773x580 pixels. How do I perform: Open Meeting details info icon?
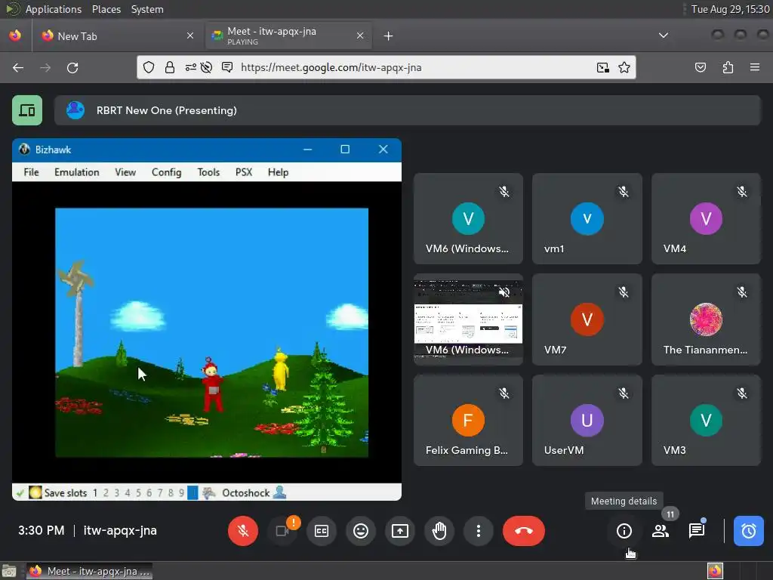coord(624,531)
